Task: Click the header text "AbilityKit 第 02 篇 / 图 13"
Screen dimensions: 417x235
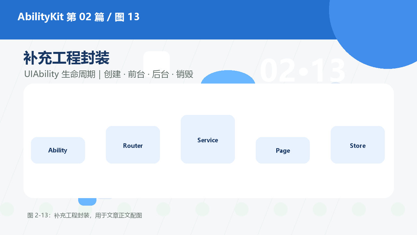Action: [79, 17]
